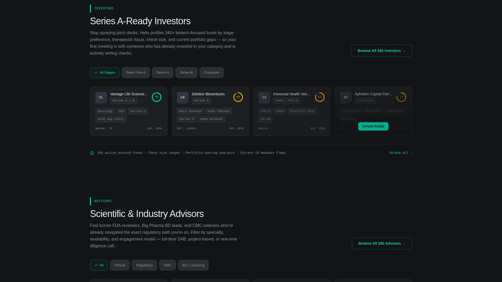The width and height of the screenshot is (502, 282).
Task: Click the ADC tag
Action: tap(122, 111)
